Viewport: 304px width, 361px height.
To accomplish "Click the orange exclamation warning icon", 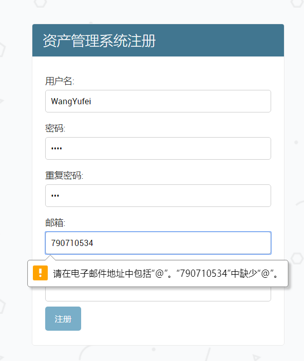I will tap(40, 273).
